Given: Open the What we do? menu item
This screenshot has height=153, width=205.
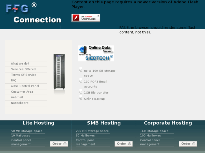Looking at the screenshot, I should point(20,63).
